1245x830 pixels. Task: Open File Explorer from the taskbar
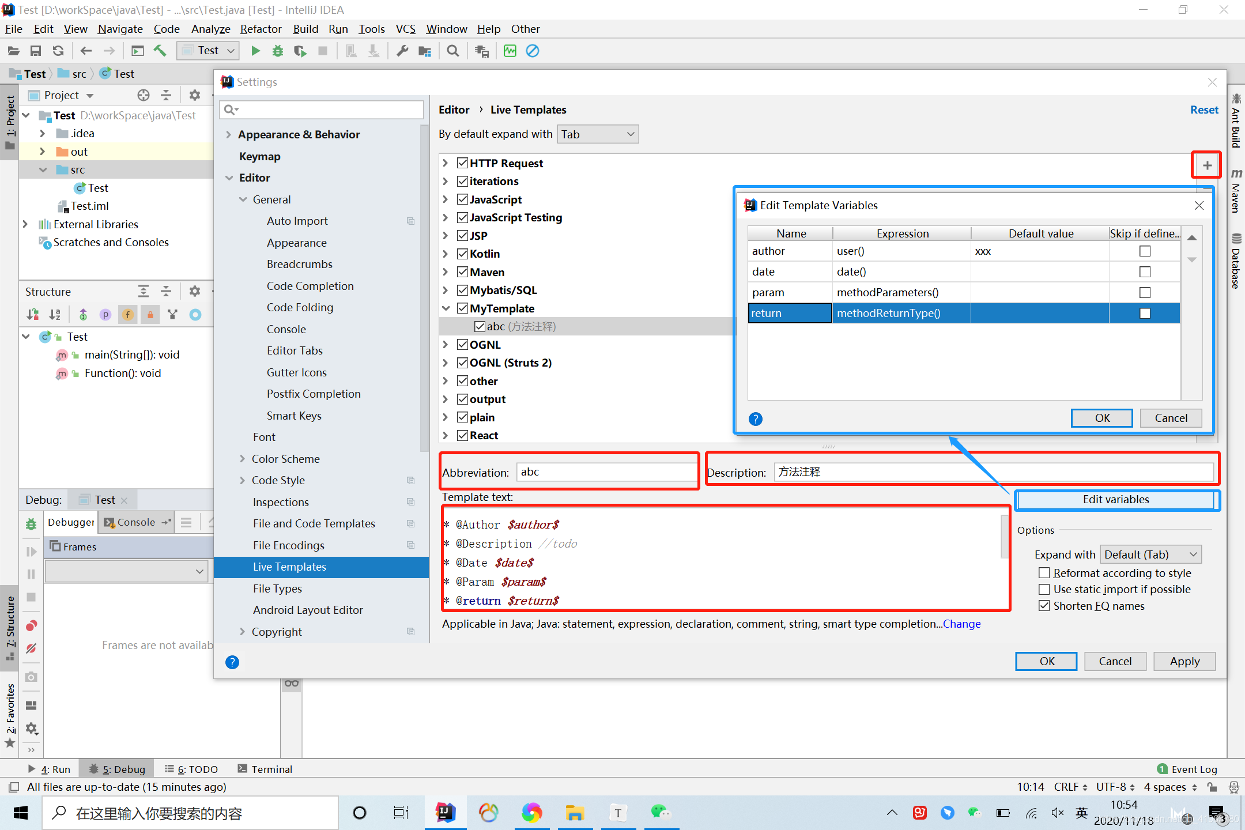(x=575, y=813)
